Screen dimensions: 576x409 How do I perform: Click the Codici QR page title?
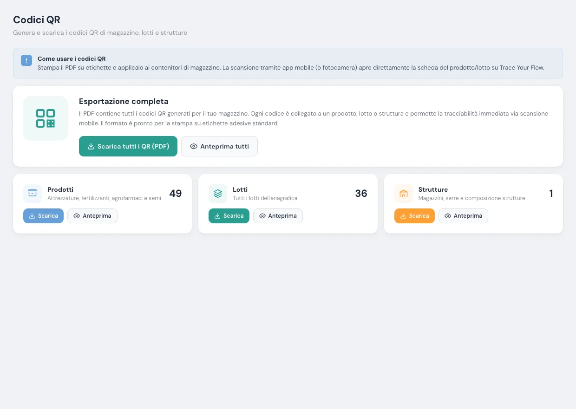(x=37, y=19)
